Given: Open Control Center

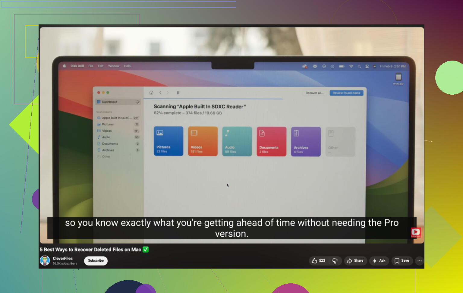Looking at the screenshot, I should point(367,66).
